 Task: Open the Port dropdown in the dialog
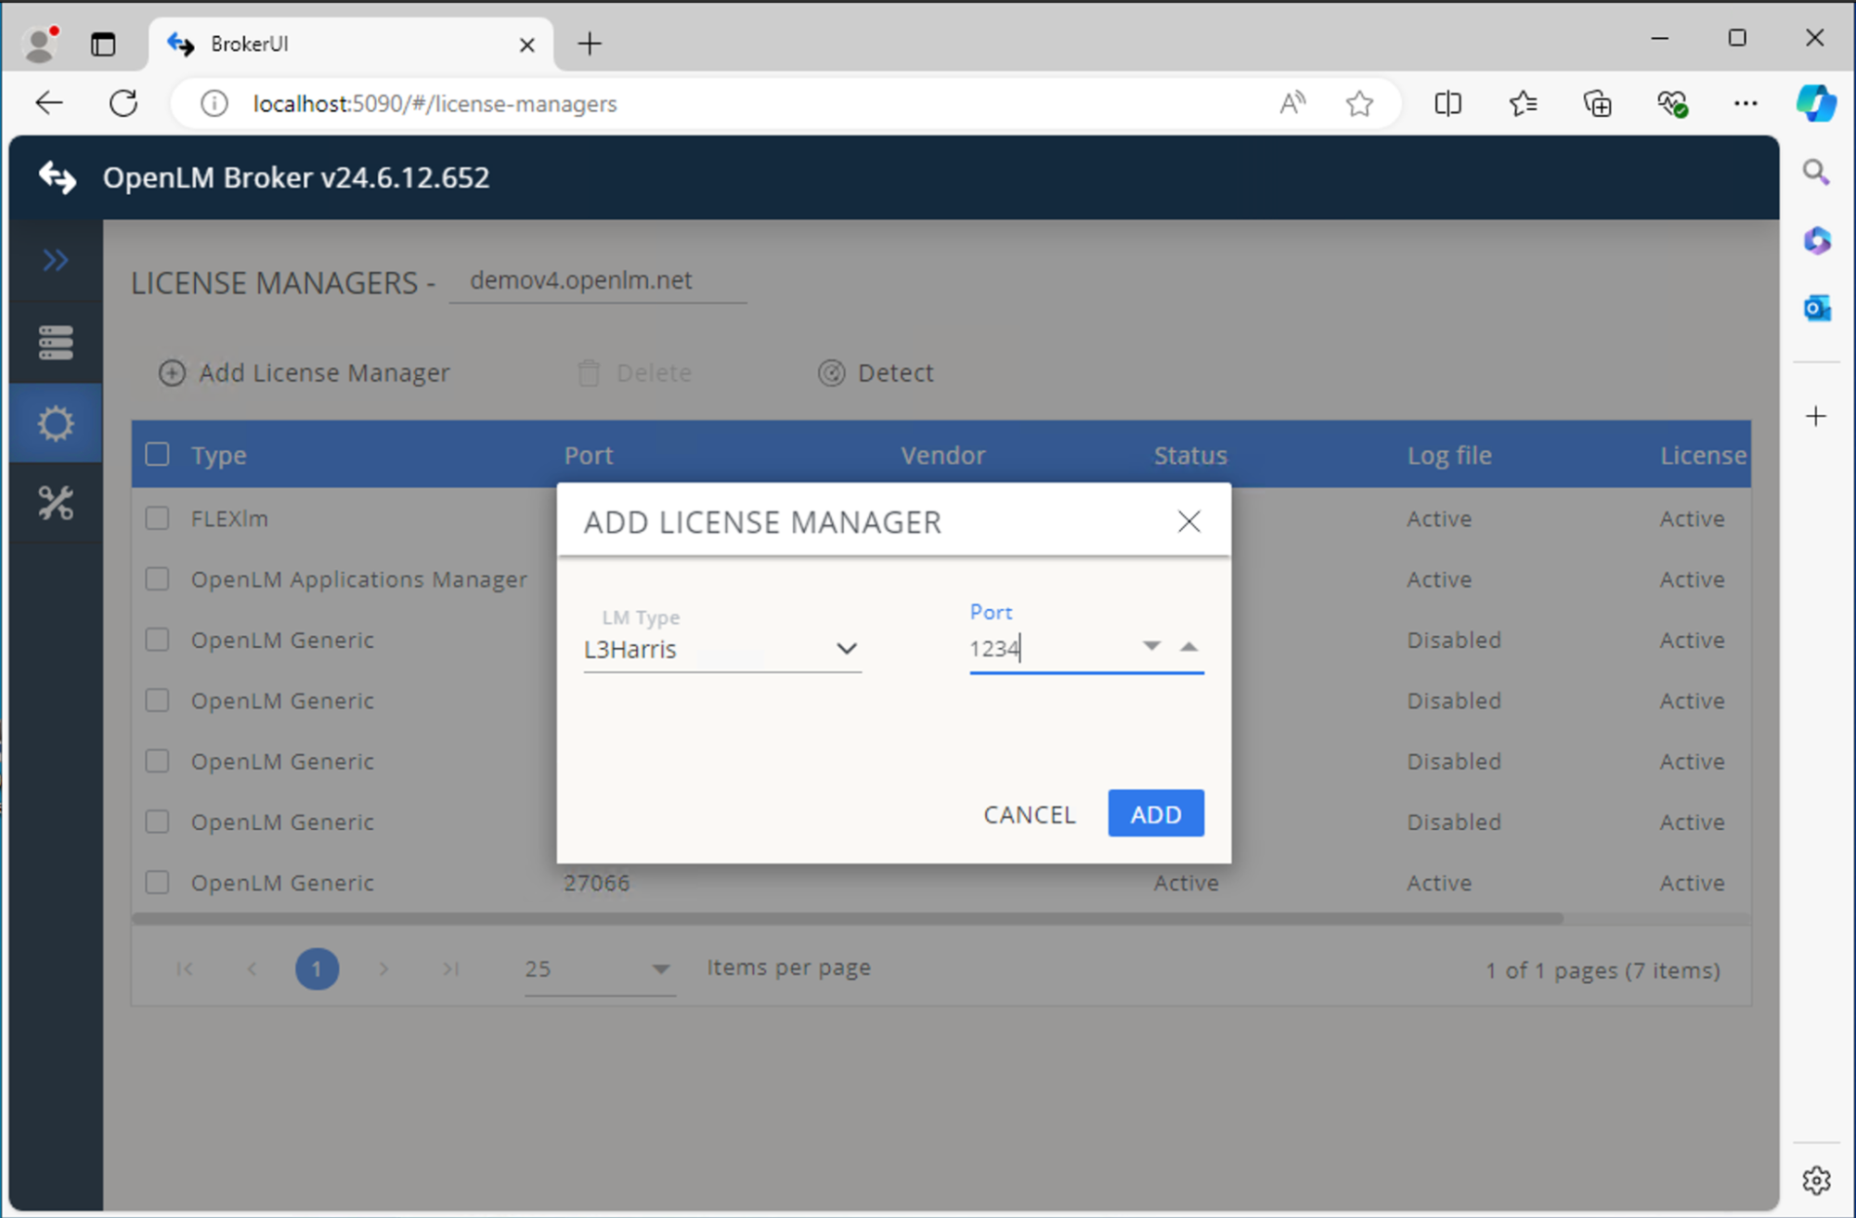pos(1151,645)
